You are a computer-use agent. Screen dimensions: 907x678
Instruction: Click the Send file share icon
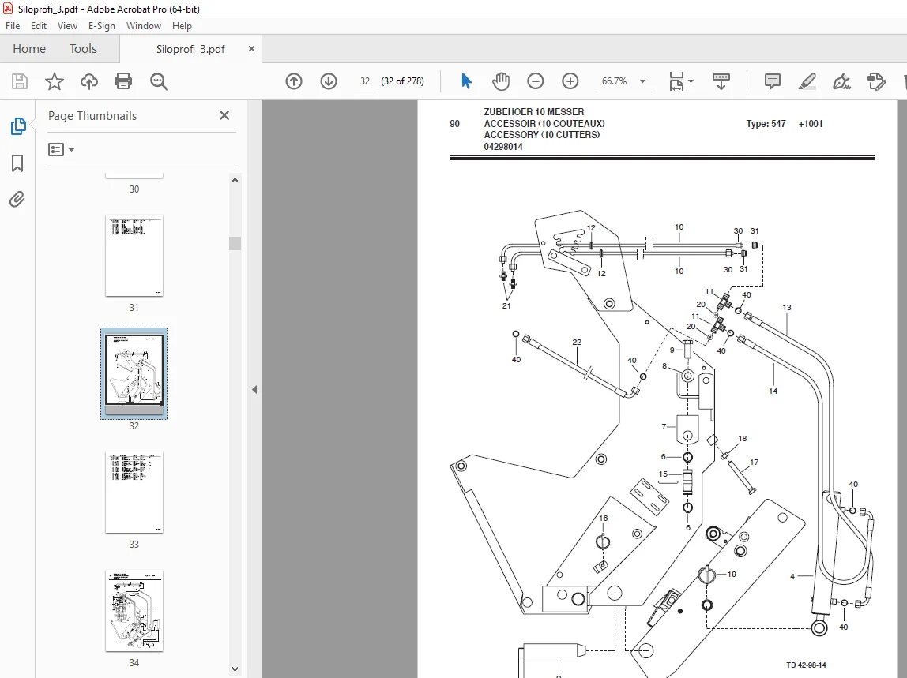[x=877, y=81]
